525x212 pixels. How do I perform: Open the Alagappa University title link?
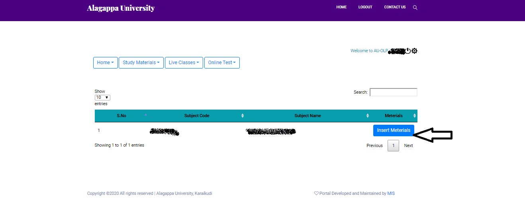pos(121,8)
